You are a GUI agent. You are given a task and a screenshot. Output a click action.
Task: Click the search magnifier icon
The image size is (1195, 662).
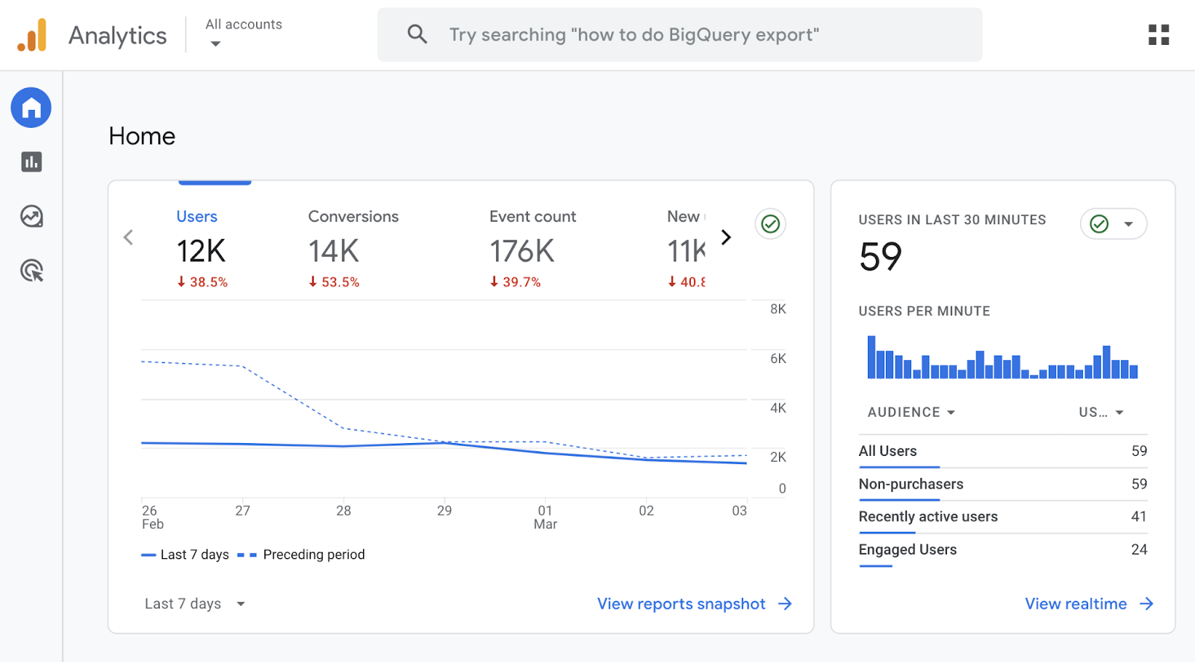pos(417,34)
